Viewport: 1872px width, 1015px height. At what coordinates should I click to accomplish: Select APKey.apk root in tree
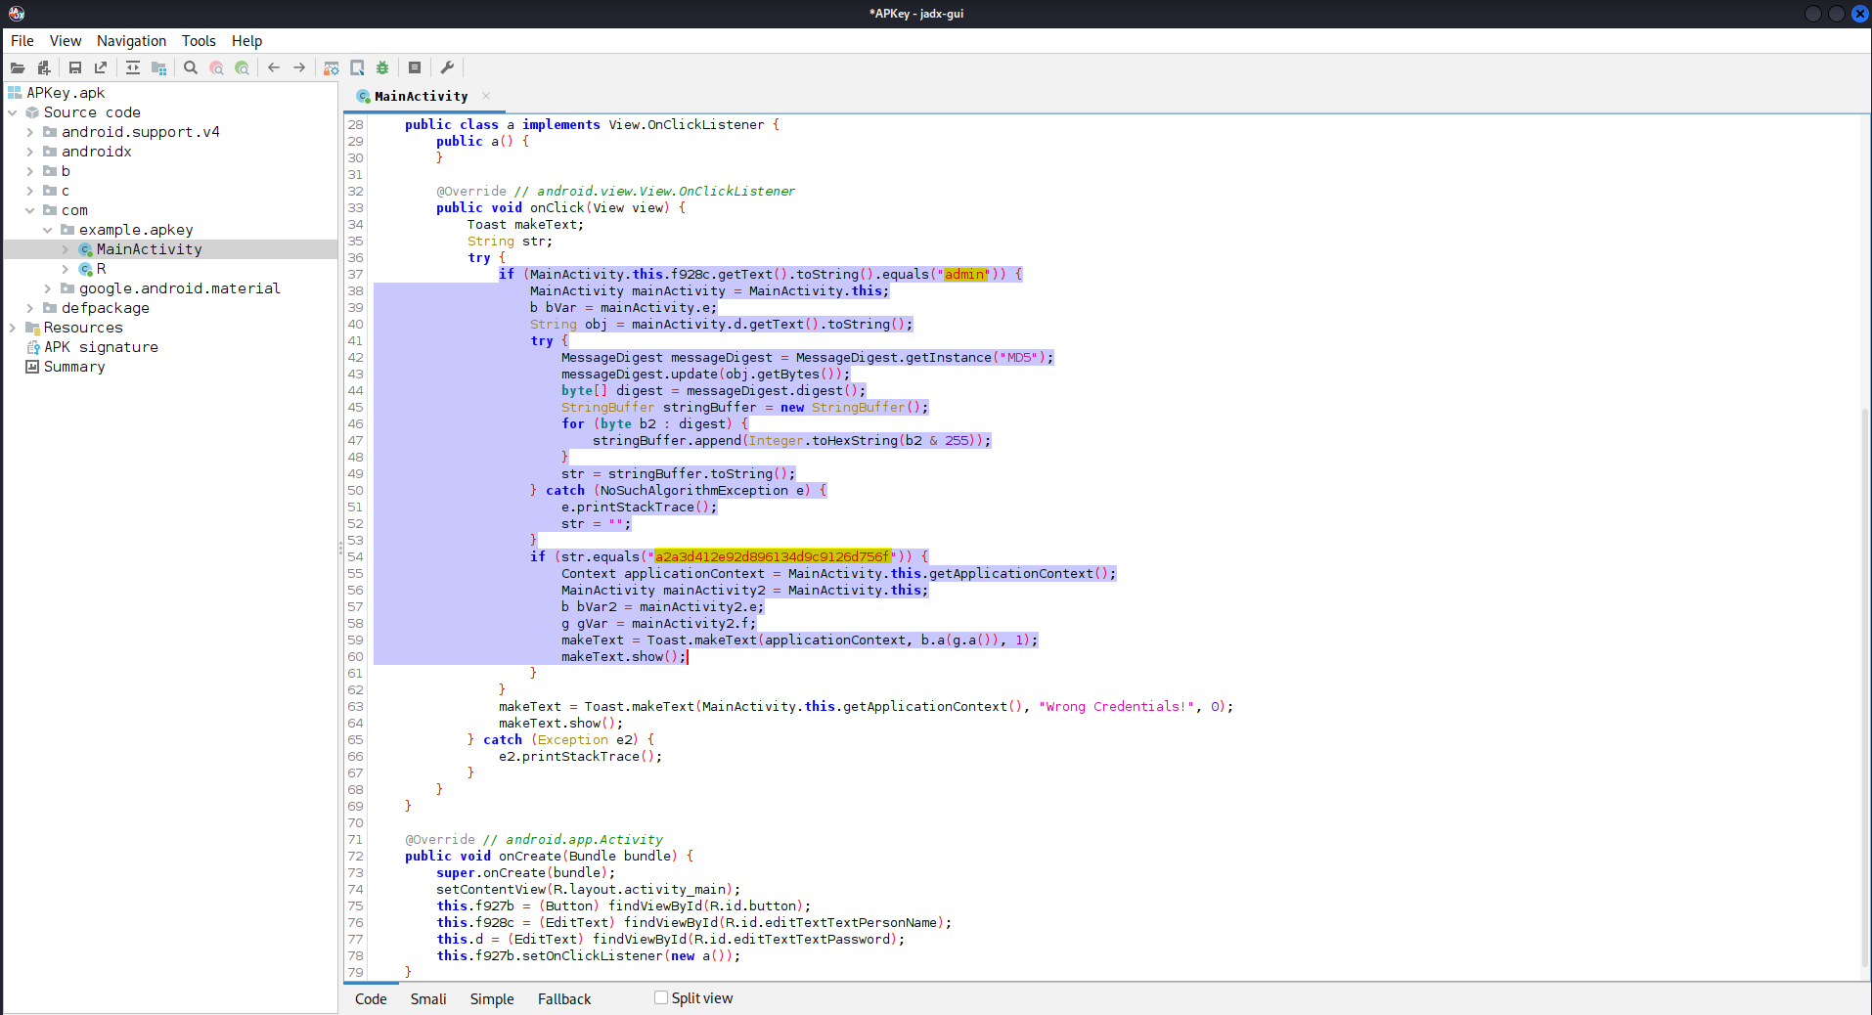tap(65, 93)
